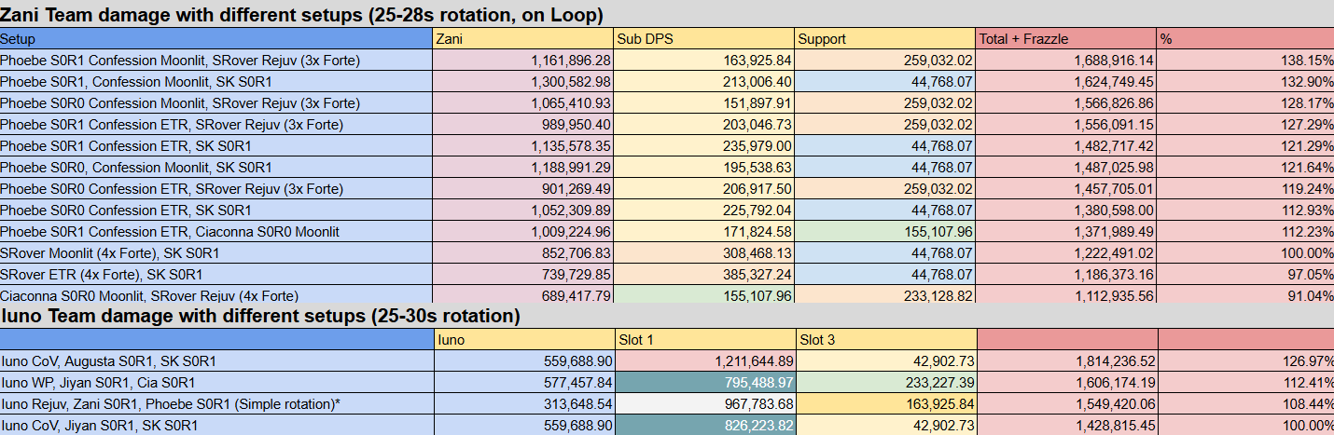Click percentage cell 97.05%
This screenshot has width=1334, height=435.
[1245, 275]
